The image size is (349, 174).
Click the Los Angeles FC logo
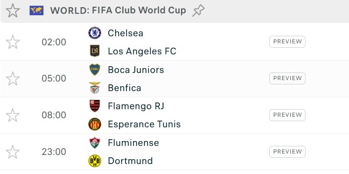[x=95, y=51]
